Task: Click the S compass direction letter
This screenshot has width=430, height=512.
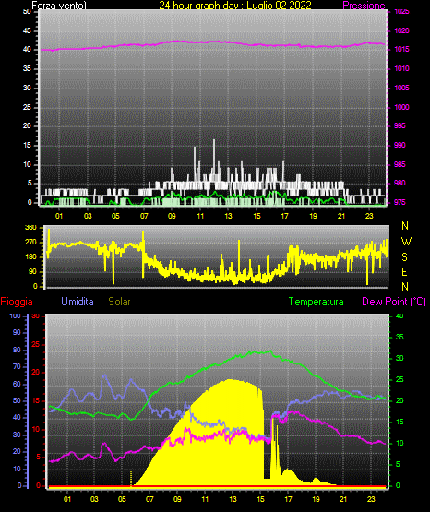Action: point(404,257)
